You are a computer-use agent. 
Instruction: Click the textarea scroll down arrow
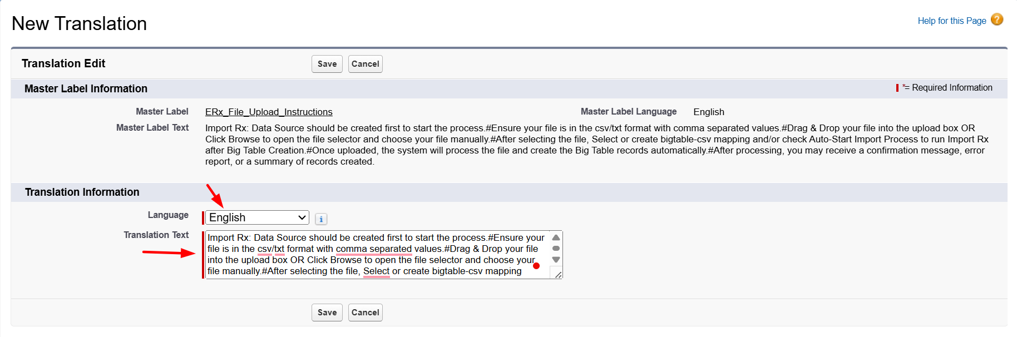556,260
